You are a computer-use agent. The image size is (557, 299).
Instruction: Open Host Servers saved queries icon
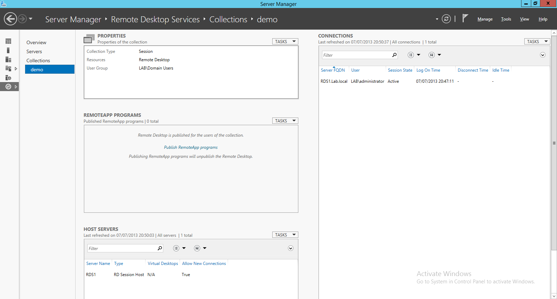197,248
